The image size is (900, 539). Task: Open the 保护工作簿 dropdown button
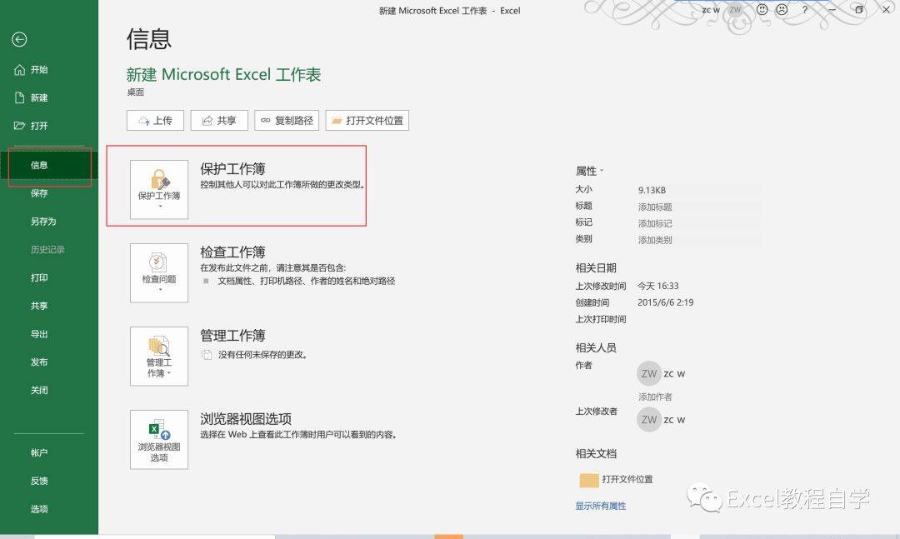pyautogui.click(x=159, y=189)
